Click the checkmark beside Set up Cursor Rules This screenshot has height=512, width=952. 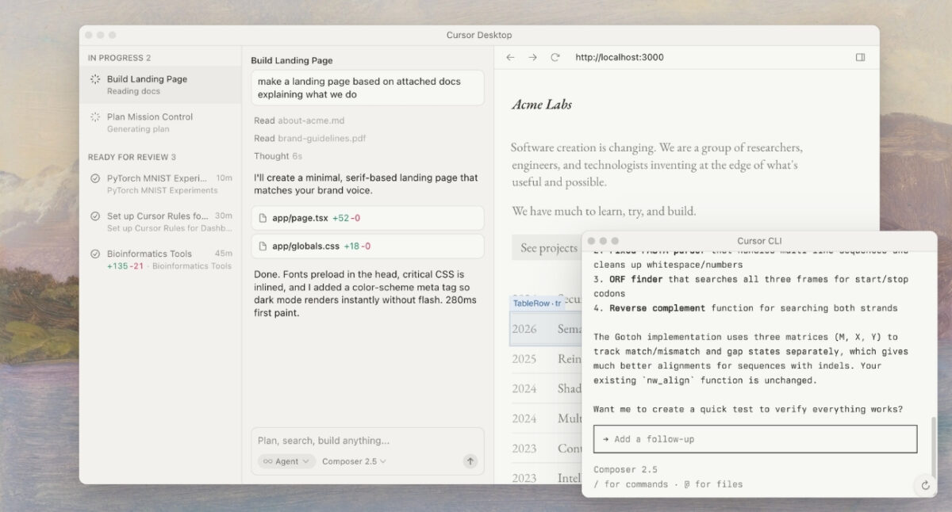(95, 216)
